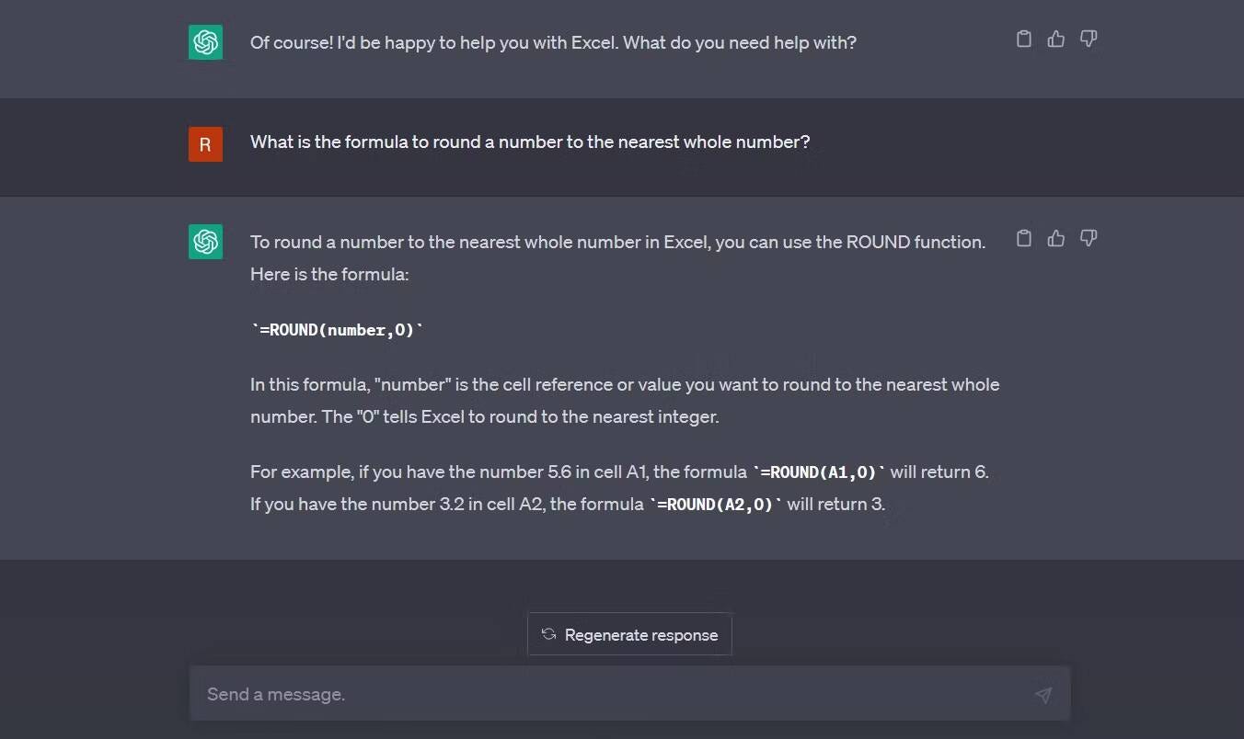Thumbs down the first assistant greeting message
Viewport: 1244px width, 739px height.
(x=1088, y=39)
